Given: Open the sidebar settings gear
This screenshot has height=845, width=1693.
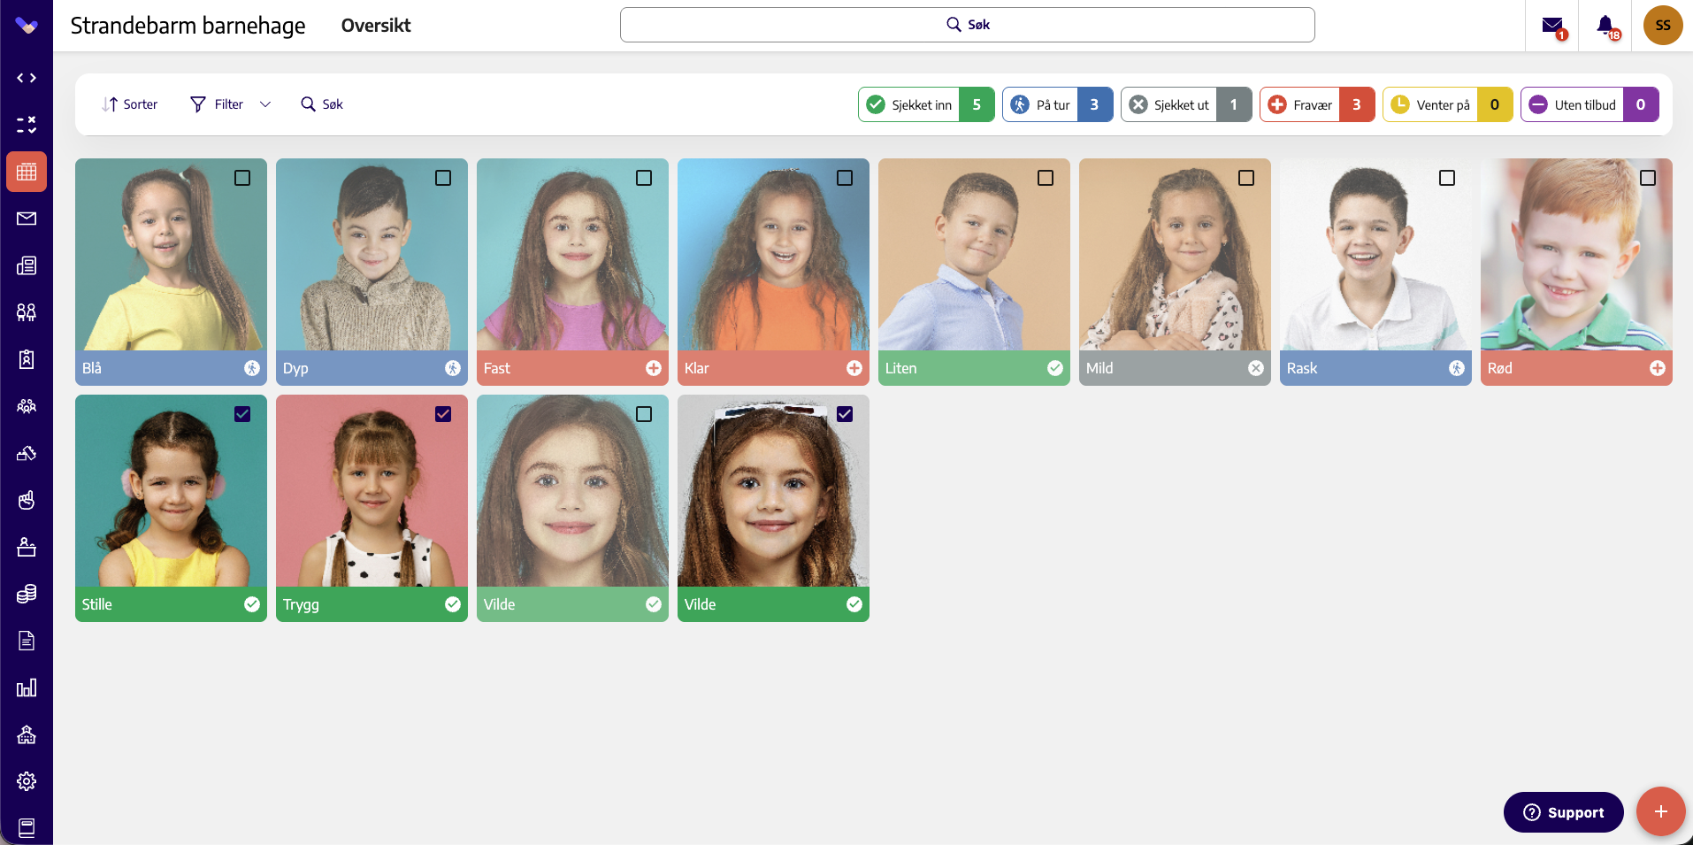Looking at the screenshot, I should coord(27,781).
